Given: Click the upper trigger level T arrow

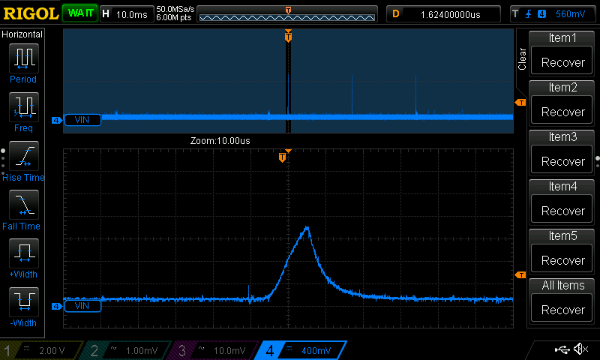Looking at the screenshot, I should pyautogui.click(x=520, y=103).
